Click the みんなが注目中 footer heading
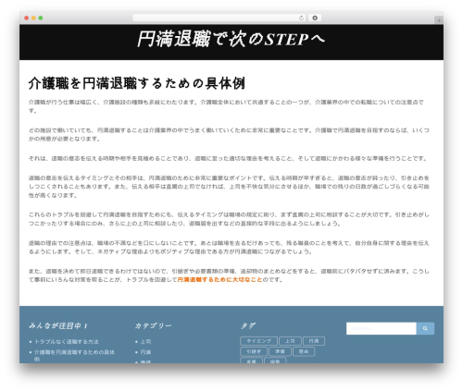 (x=58, y=325)
